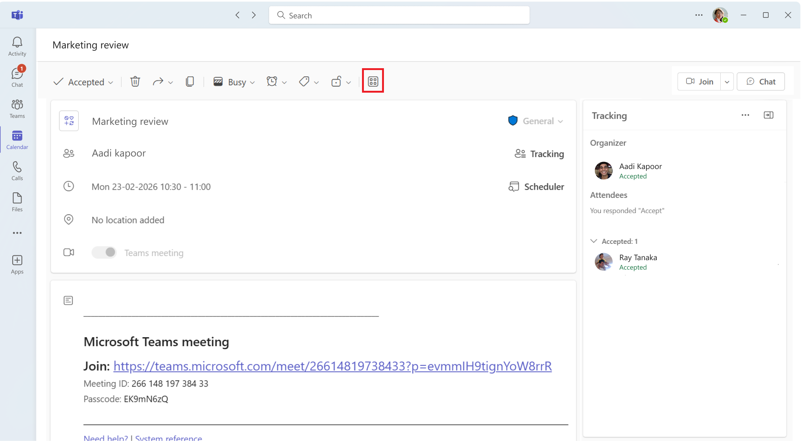Open Settings and more ellipsis in title bar

(x=699, y=15)
